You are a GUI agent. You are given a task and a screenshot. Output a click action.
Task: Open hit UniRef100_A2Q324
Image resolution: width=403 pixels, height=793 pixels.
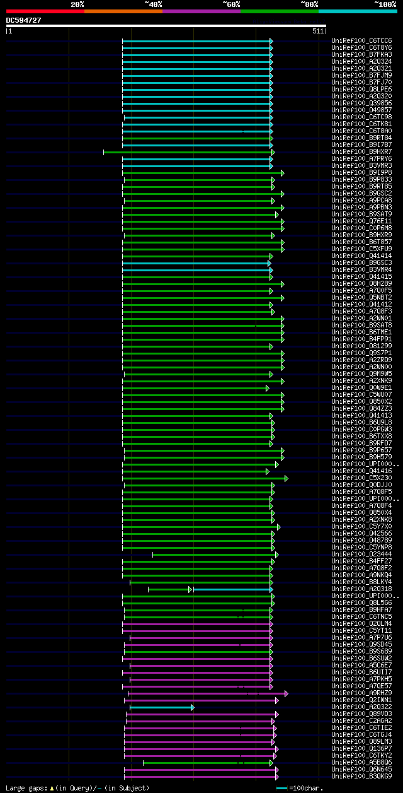361,61
